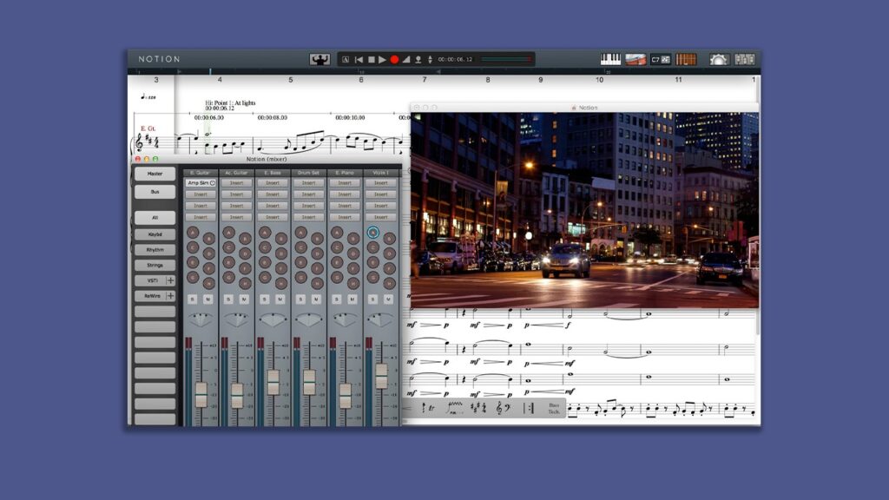Stop playback in the transport bar
Viewport: 889px width, 500px height.
[372, 59]
